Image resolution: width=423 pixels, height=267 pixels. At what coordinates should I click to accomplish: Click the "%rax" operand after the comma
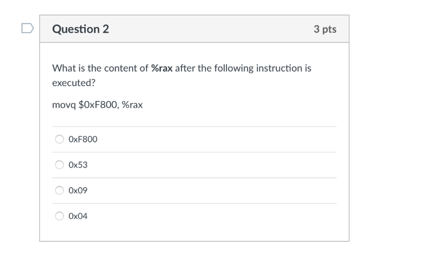[x=132, y=105]
